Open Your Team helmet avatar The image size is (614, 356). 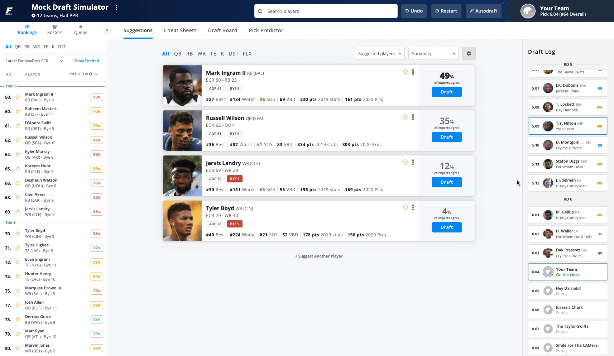528,11
